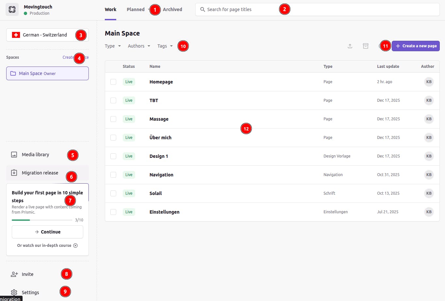Click the Movingtouch repository logo icon
This screenshot has height=301, width=445.
[x=12, y=9]
